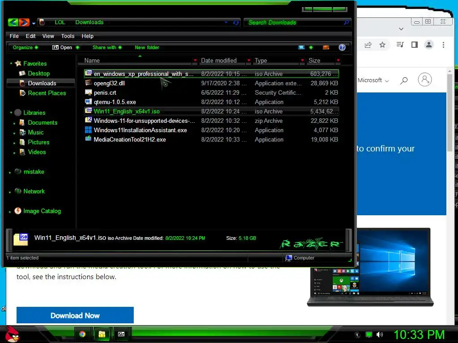
Task: Open Chrome's side panel icon
Action: coord(415,45)
